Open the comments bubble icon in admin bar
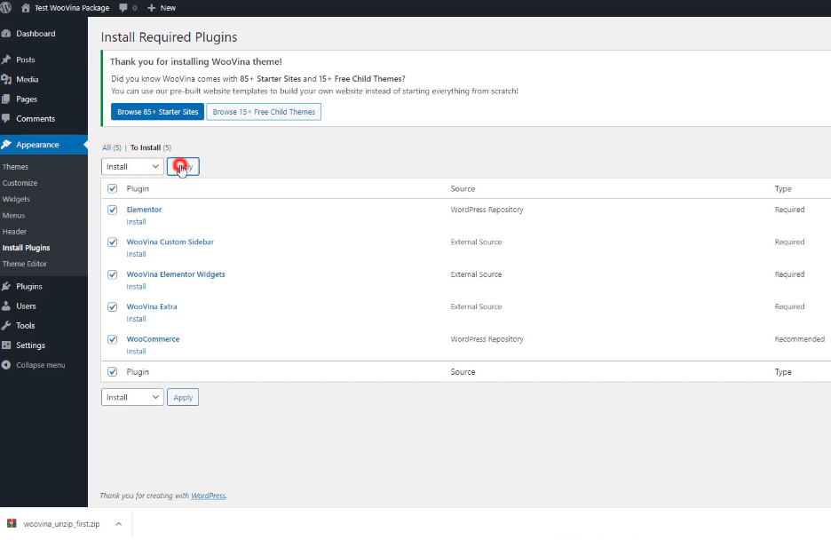Screen dimensions: 831x540 123,7
